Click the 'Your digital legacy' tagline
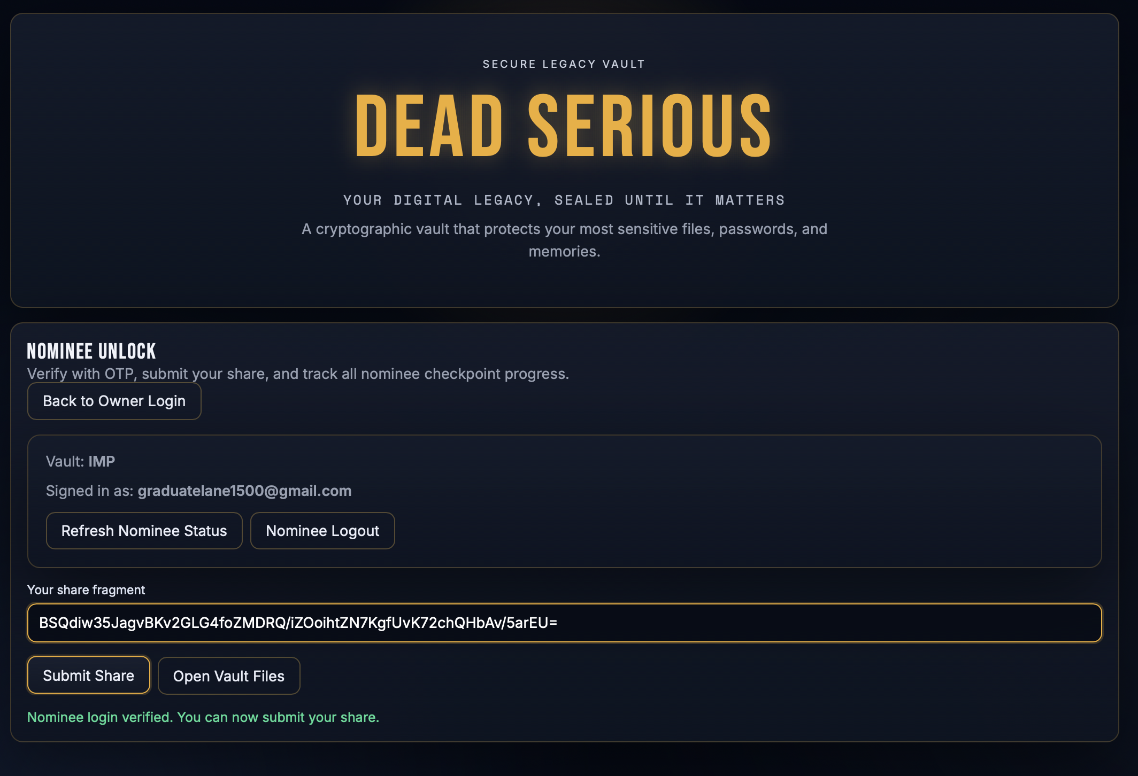Screen dimensions: 1138x776 [564, 200]
